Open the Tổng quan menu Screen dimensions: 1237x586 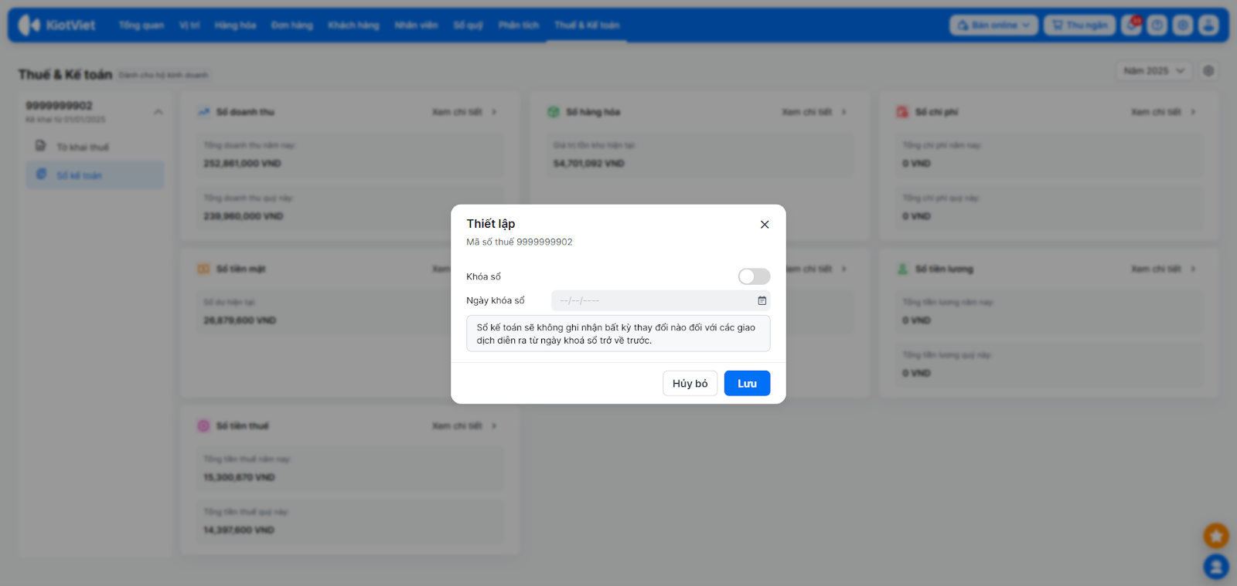[141, 25]
